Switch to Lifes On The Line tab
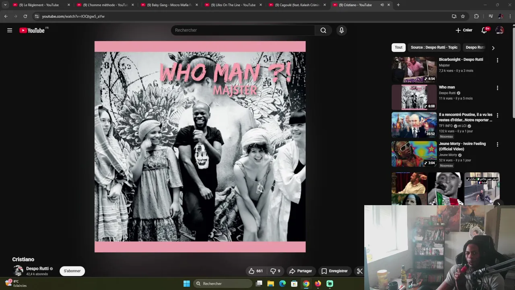 tap(233, 5)
